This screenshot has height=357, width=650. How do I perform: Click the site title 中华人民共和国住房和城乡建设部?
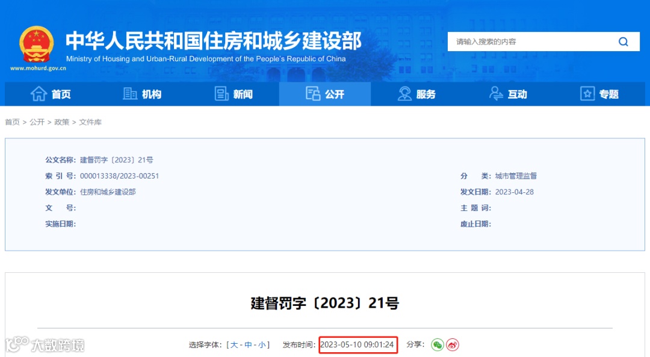point(214,41)
